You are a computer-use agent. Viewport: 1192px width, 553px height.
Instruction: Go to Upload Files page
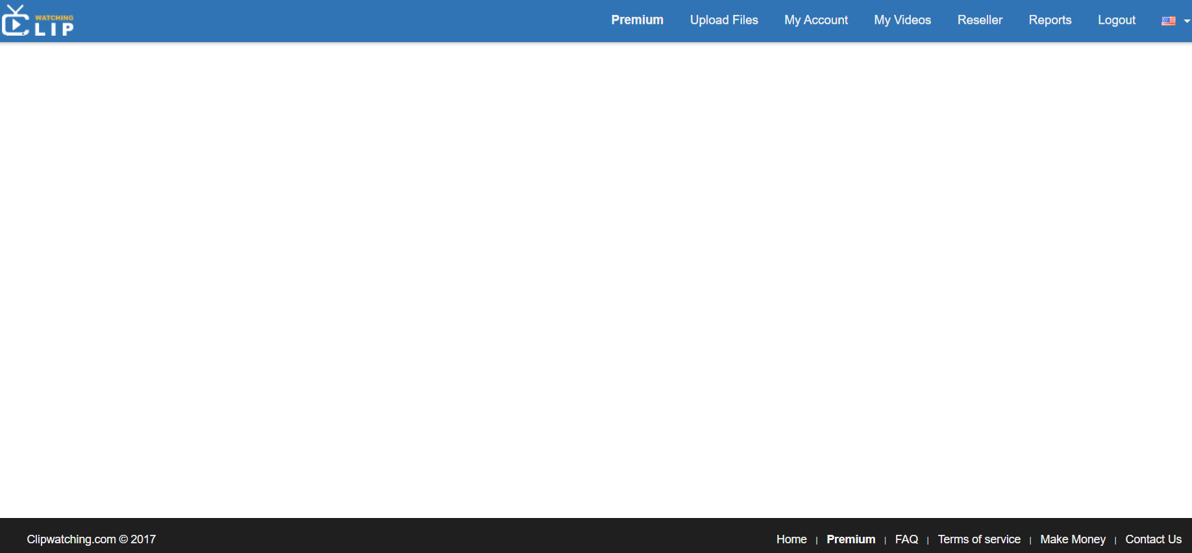click(x=724, y=20)
